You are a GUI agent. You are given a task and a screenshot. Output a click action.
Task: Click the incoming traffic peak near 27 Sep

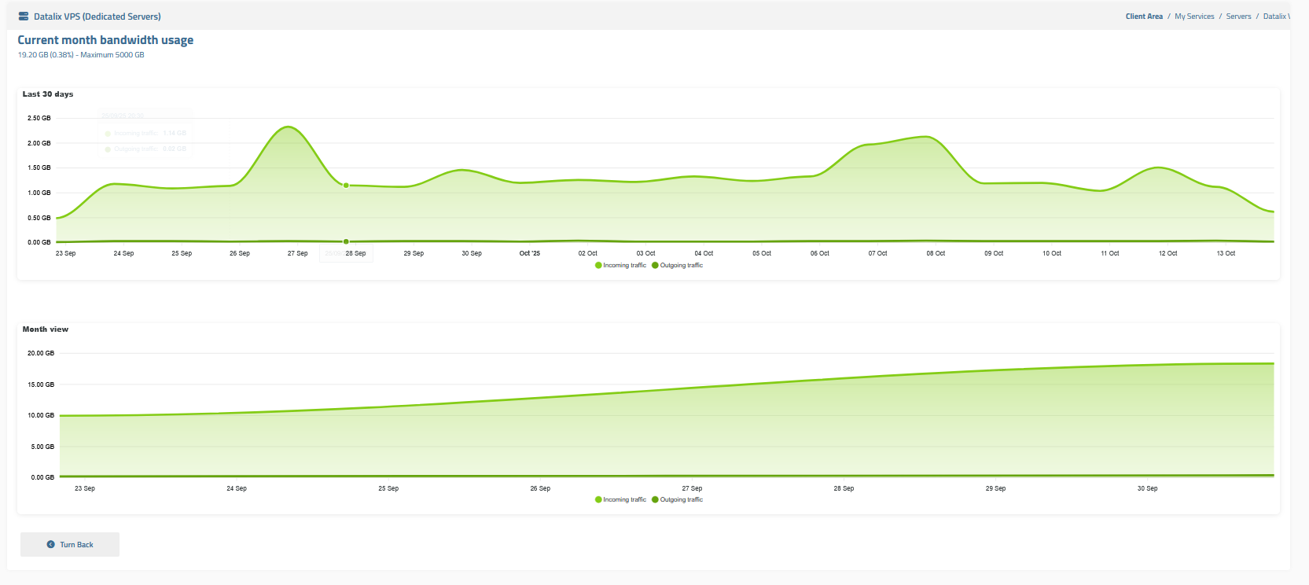(x=289, y=127)
